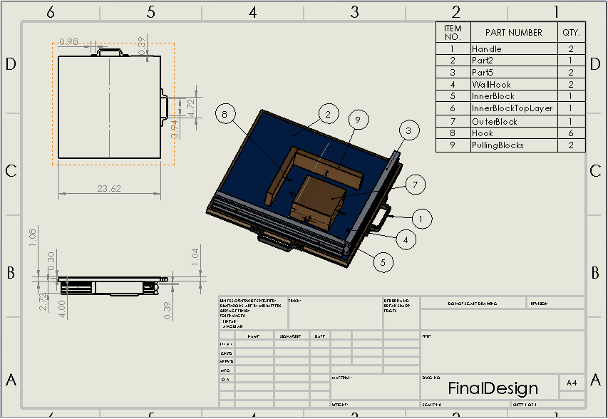This screenshot has height=419, width=608.
Task: Select the 0.98 dimension above the top view
Action: 69,41
